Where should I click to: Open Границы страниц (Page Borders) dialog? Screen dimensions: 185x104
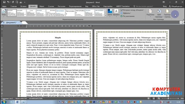pos(167,13)
